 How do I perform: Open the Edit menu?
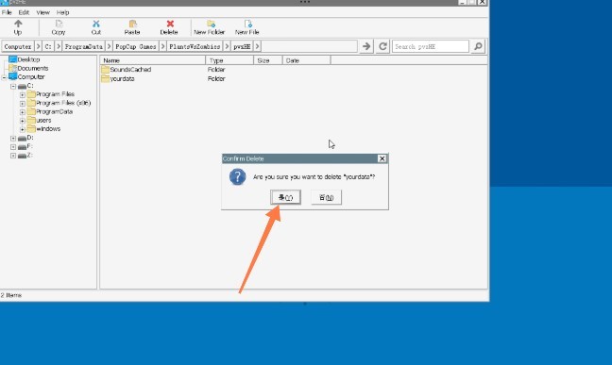point(24,12)
